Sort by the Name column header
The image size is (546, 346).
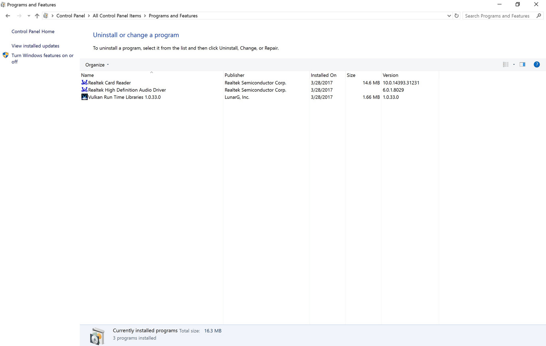point(151,75)
